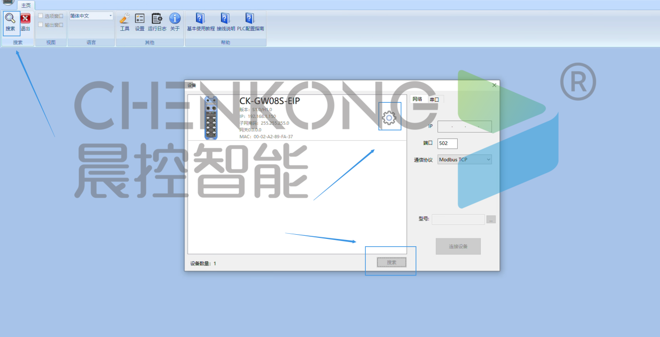Click the 设备数量: 1 status text
The image size is (660, 337).
tap(203, 263)
